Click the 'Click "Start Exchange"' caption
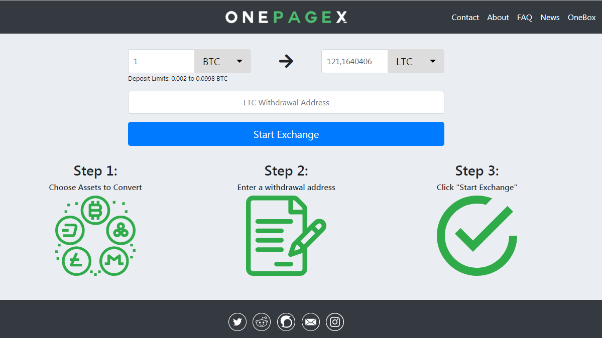The image size is (602, 338). tap(477, 187)
